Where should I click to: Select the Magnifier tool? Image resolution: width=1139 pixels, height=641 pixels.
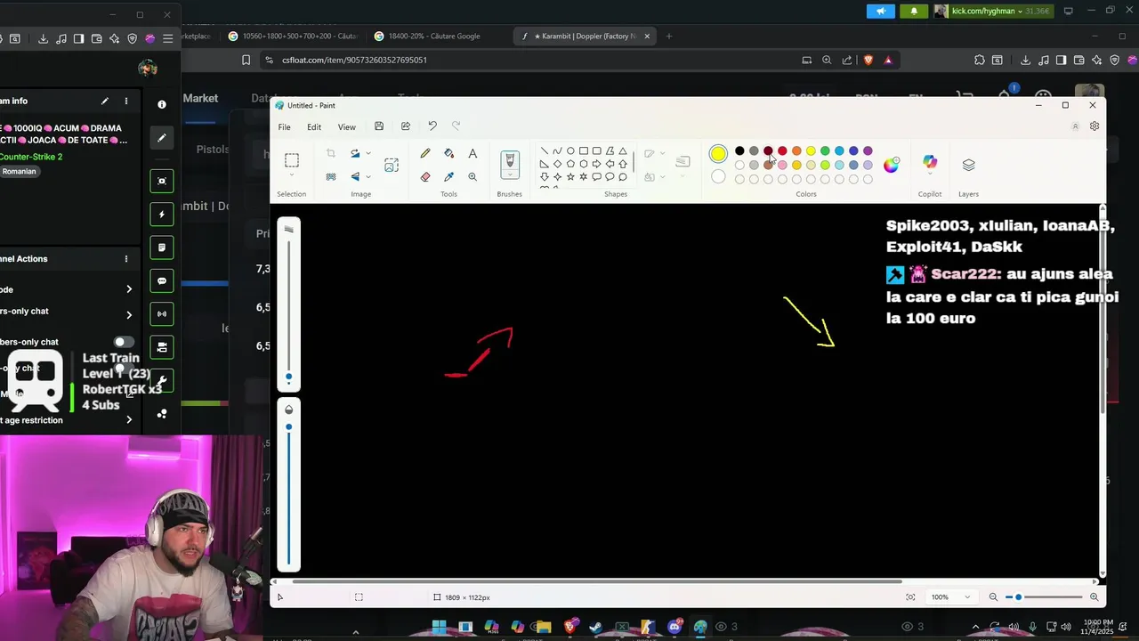click(473, 176)
